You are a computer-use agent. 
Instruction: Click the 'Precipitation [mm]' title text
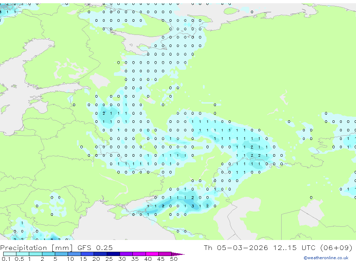36,247
